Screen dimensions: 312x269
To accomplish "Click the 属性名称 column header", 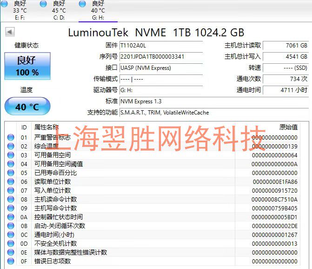I will coord(46,127).
